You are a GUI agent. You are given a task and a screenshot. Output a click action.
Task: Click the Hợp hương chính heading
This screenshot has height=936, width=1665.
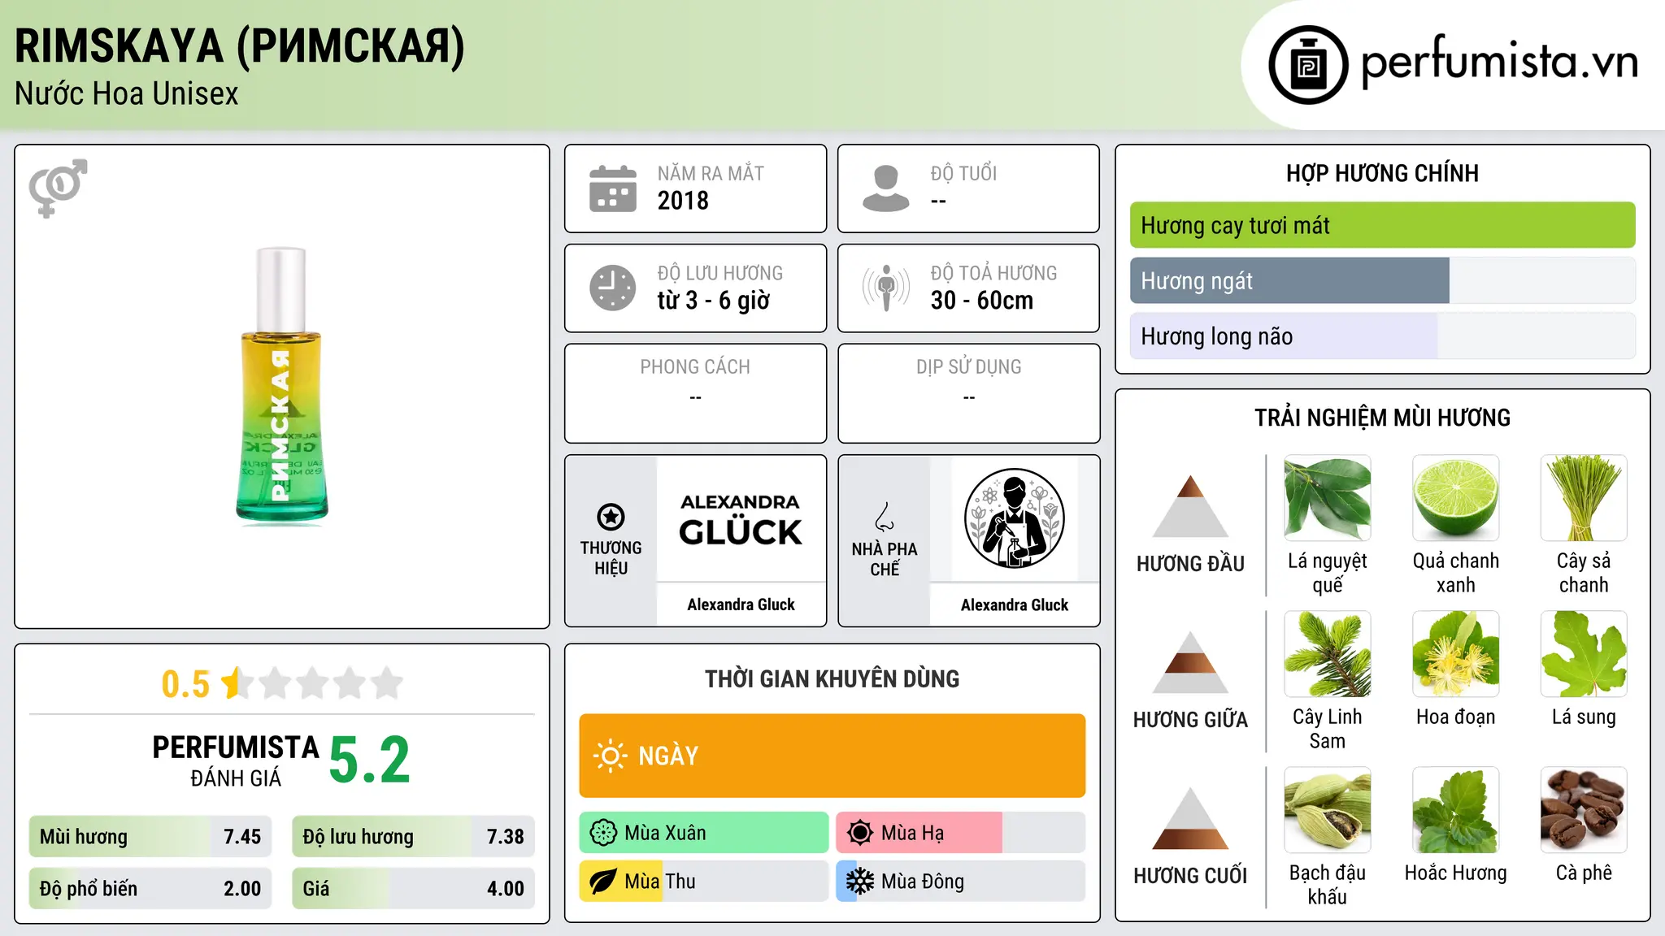(1383, 173)
